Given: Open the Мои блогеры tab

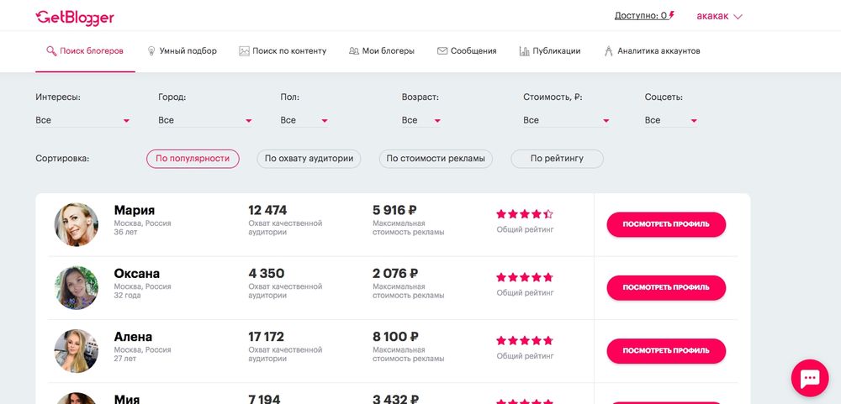Looking at the screenshot, I should coord(381,51).
